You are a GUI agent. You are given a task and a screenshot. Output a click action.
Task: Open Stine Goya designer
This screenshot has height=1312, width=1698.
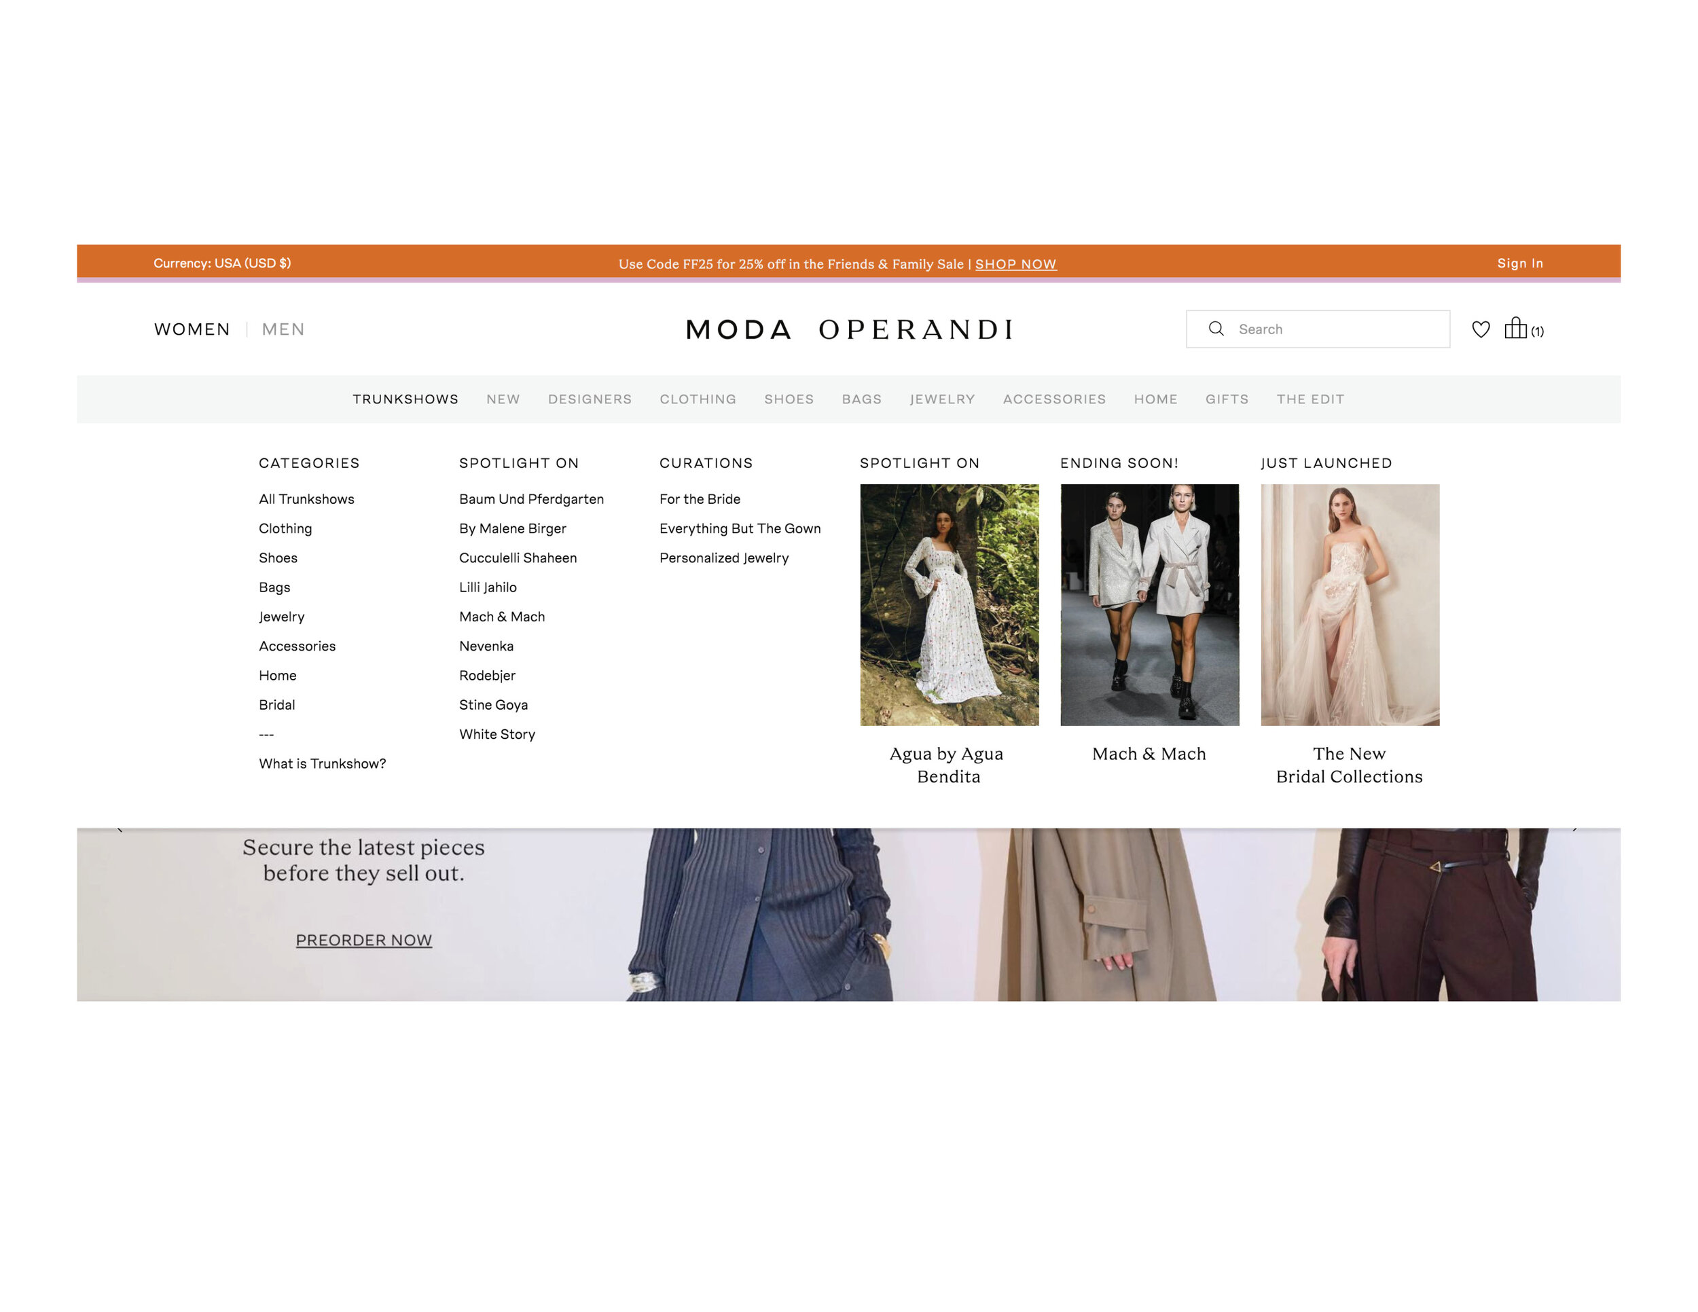(x=493, y=705)
